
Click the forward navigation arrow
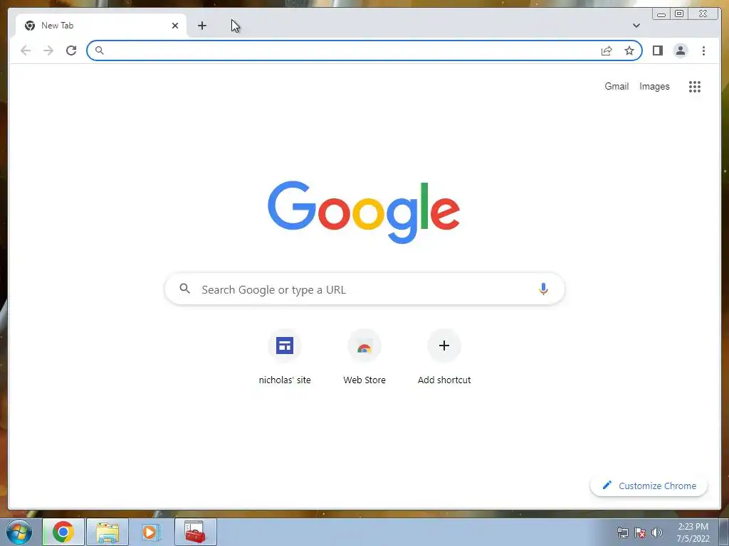point(48,50)
